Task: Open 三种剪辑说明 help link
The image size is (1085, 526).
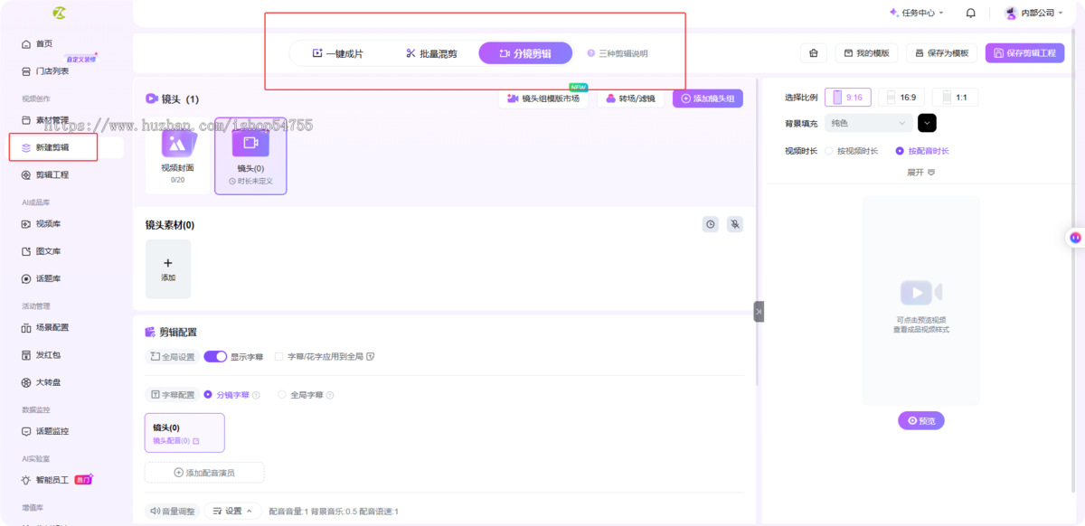Action: 618,53
